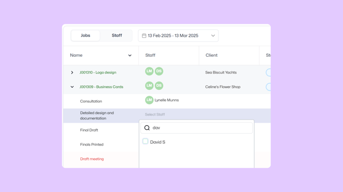The image size is (343, 192).
Task: Click DS avatar on Logo design row
Action: [159, 71]
